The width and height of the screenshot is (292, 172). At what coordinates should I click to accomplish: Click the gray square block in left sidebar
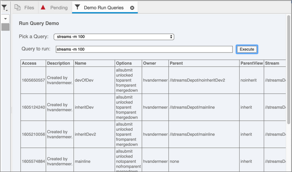coord(5,27)
